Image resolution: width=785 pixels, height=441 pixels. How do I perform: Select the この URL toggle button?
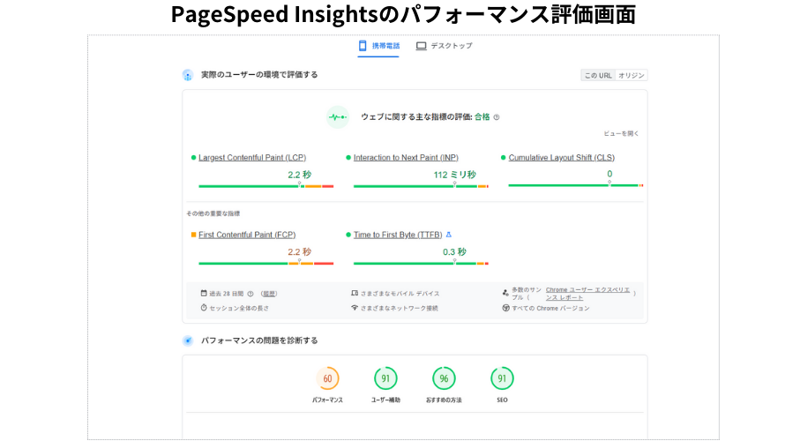[598, 76]
